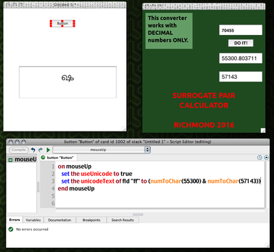274x252 pixels.
Task: Open the mouseUp handler dropdown
Action: pyautogui.click(x=101, y=150)
